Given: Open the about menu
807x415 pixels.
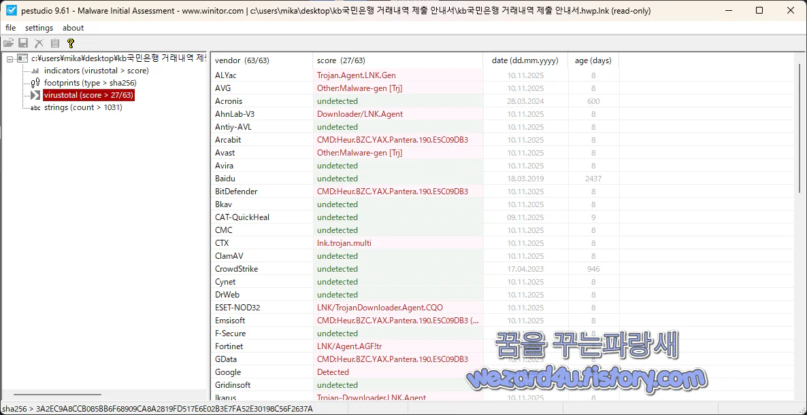Looking at the screenshot, I should click(x=73, y=28).
